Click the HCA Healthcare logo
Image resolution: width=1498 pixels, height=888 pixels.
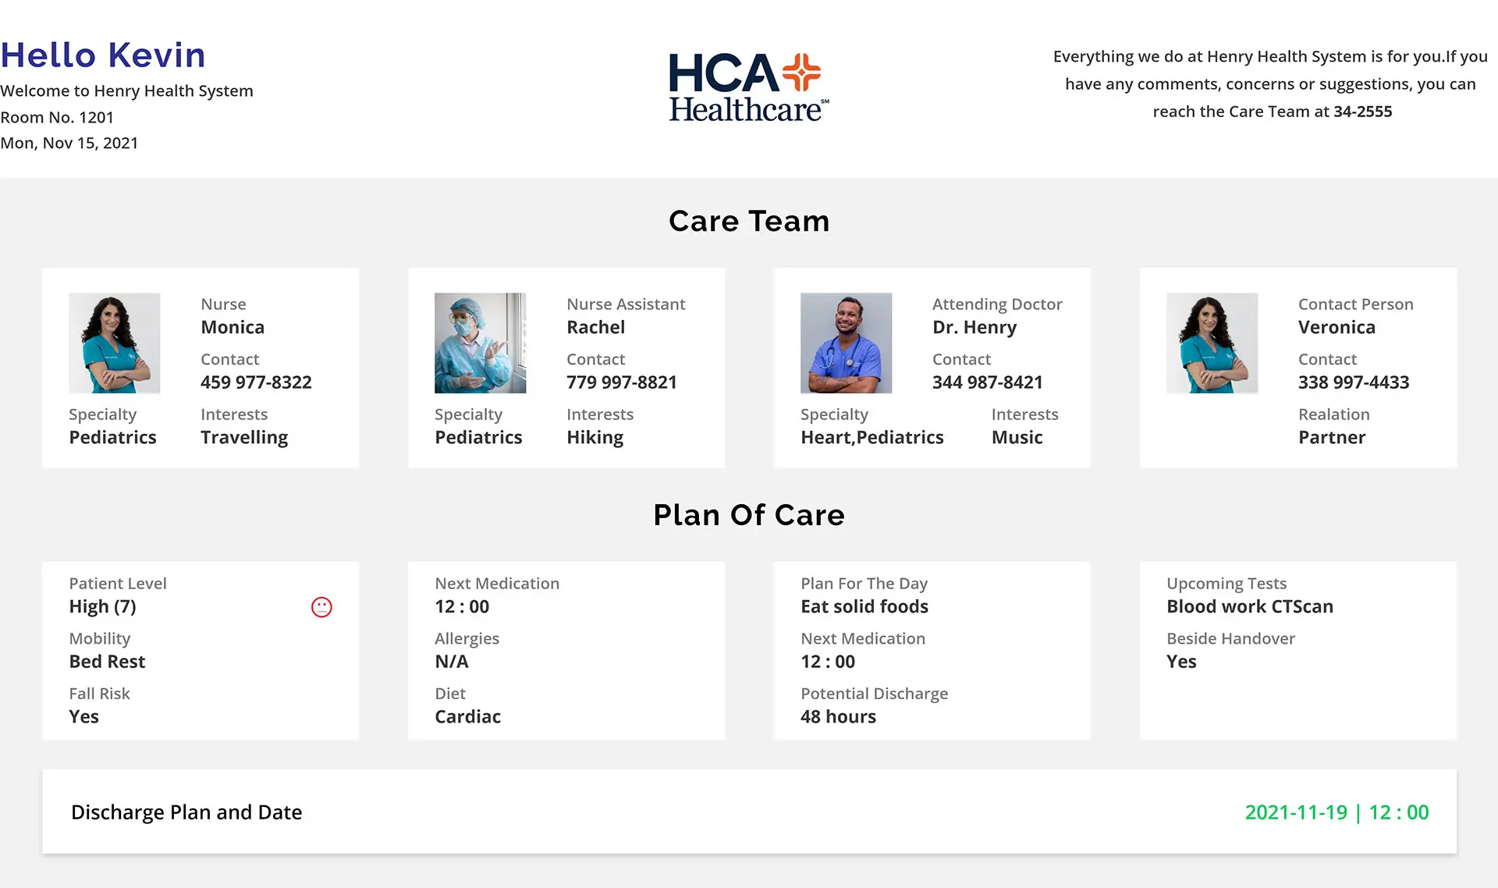click(x=747, y=87)
